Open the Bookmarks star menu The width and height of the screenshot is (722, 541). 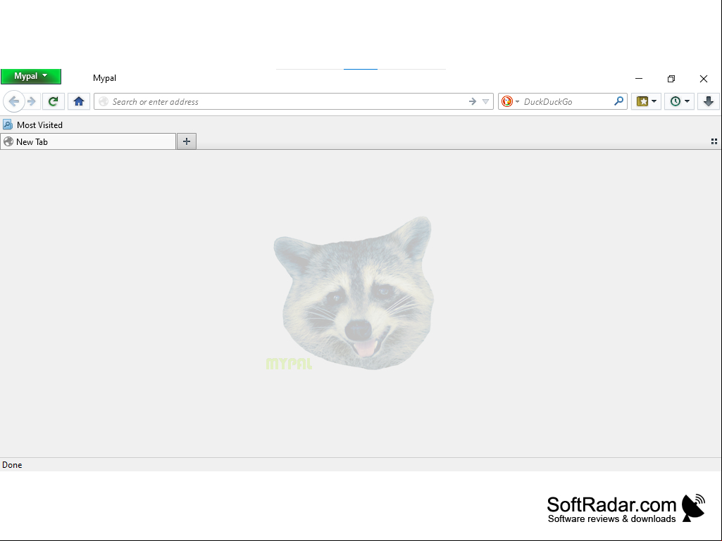(642, 101)
